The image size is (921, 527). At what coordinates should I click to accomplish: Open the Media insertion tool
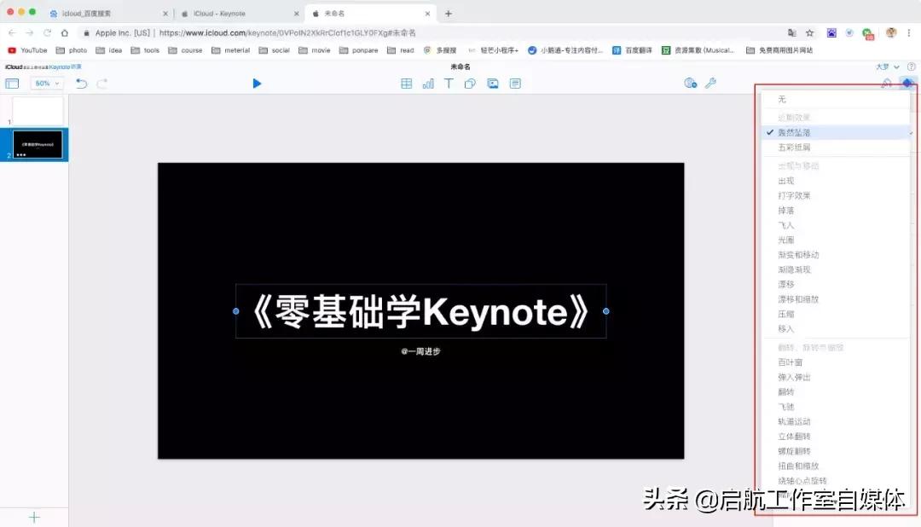(495, 83)
